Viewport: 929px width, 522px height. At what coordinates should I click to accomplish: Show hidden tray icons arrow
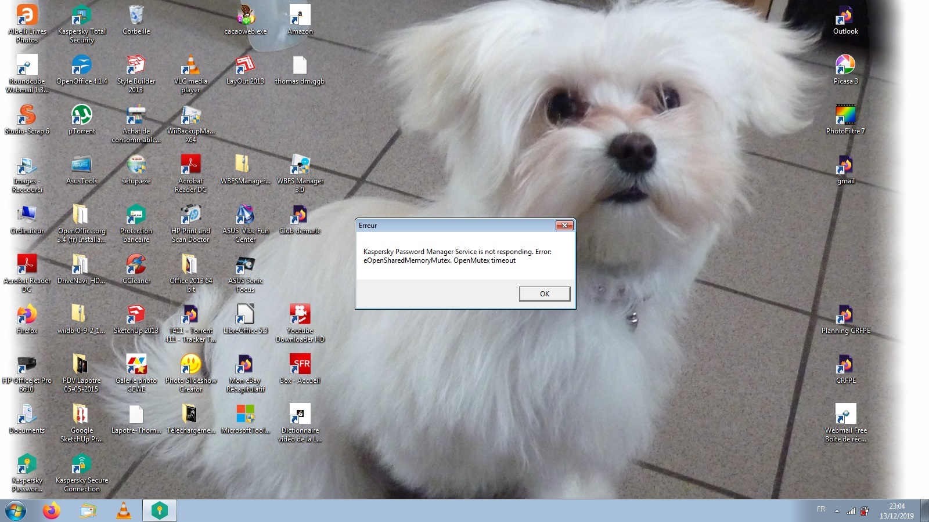coord(837,511)
